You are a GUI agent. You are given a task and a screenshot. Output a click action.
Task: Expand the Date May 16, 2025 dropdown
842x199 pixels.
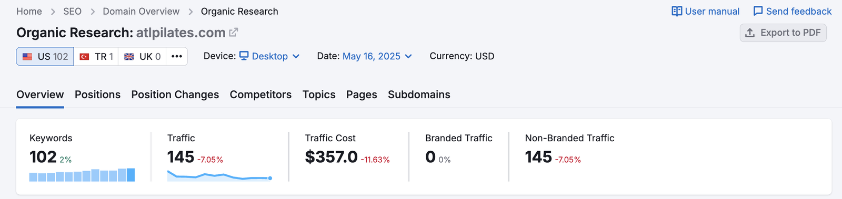tap(377, 56)
